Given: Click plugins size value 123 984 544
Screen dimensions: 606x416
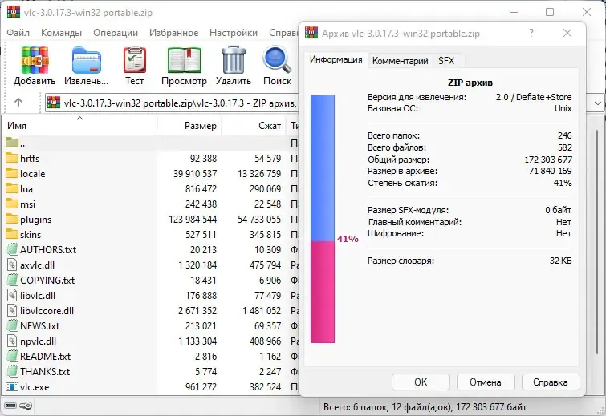Looking at the screenshot, I should click(193, 219).
